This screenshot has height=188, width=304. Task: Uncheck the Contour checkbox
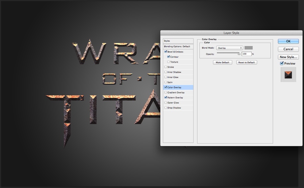point(169,57)
